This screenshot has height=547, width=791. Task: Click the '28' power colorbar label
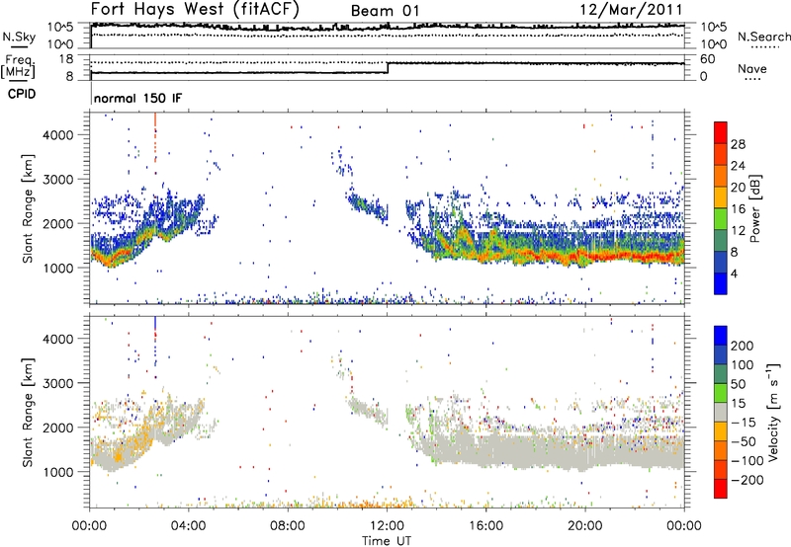click(x=738, y=144)
